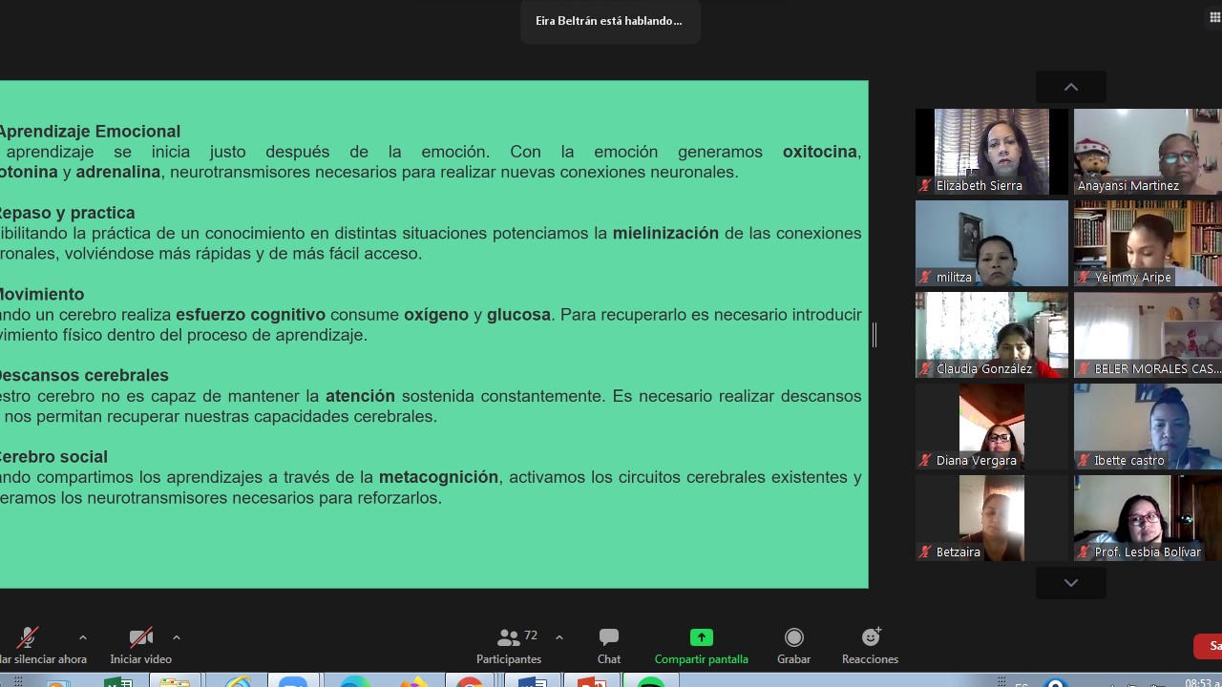Open the gallery view grid icon
This screenshot has width=1222, height=687.
[1215, 17]
